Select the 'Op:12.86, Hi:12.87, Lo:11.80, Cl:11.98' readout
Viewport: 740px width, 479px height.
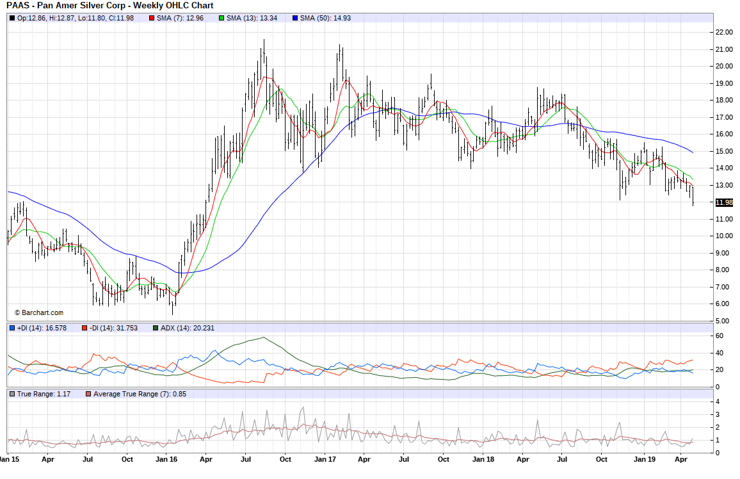tap(76, 19)
